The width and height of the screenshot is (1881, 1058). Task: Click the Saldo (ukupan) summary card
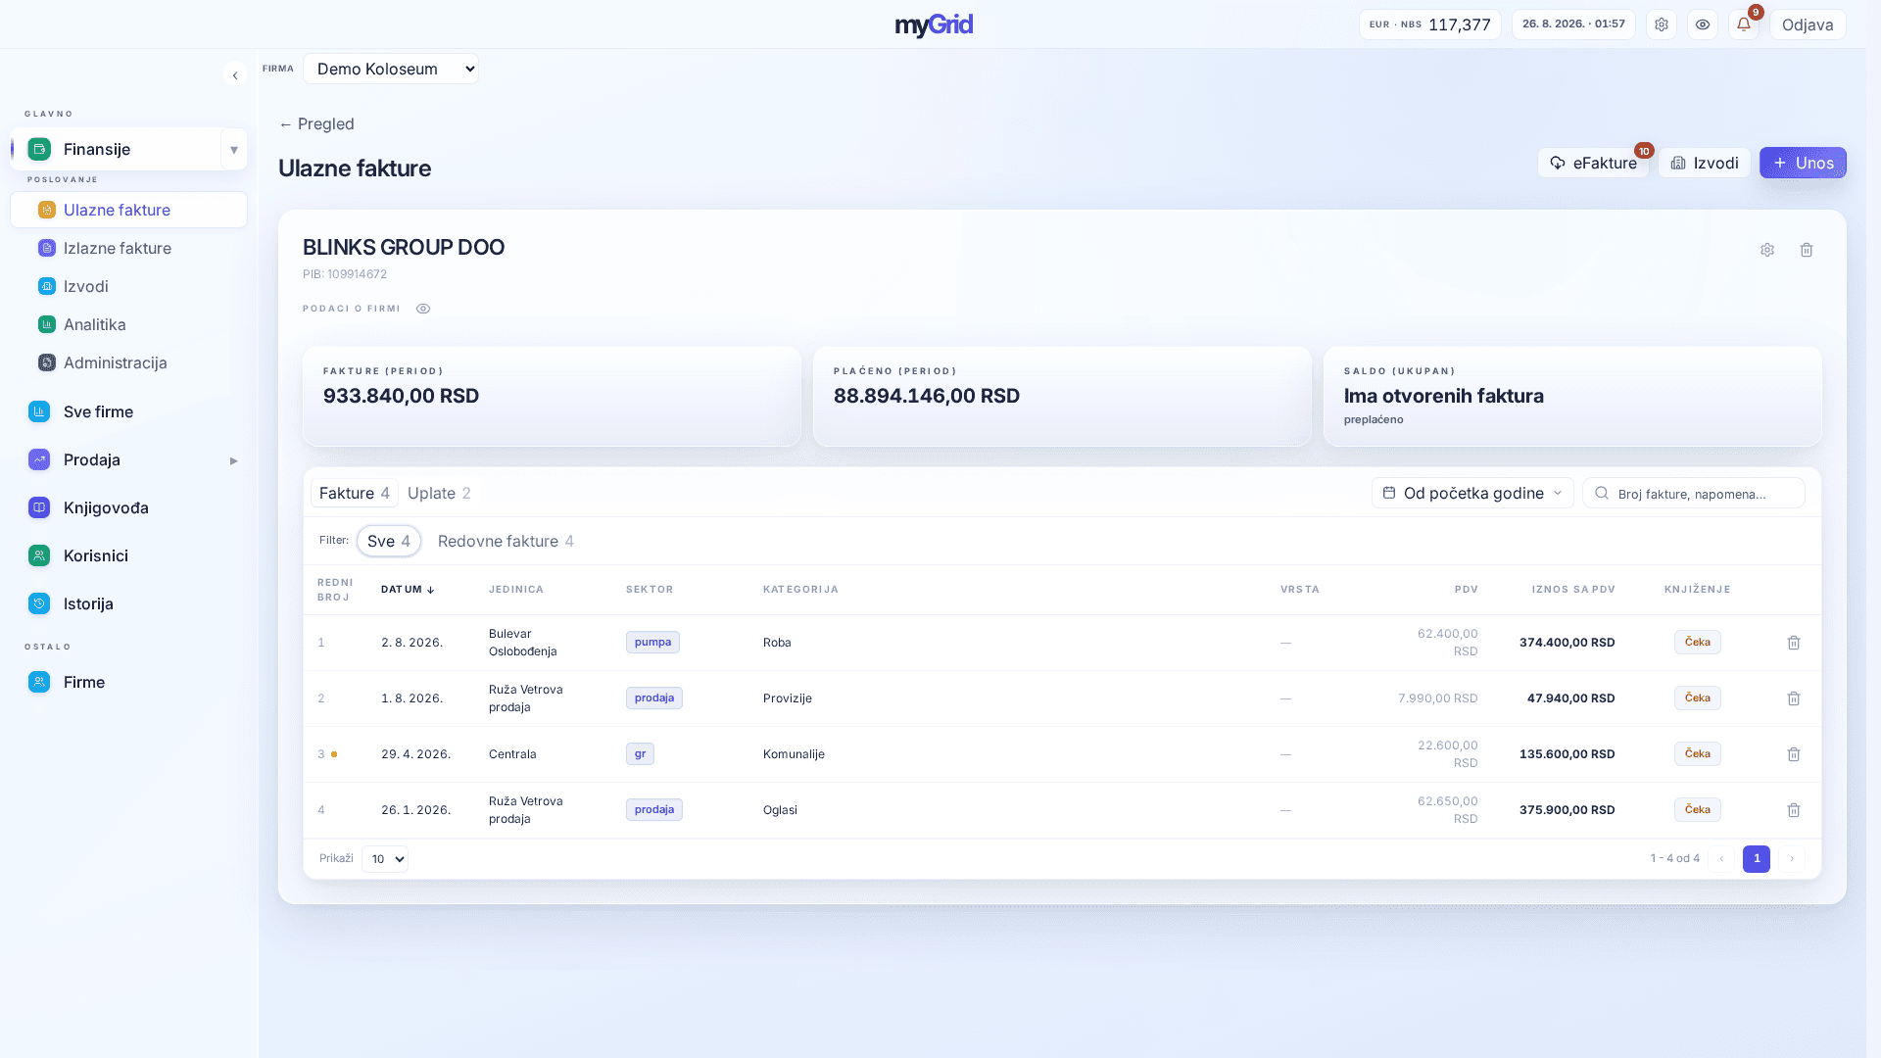pos(1572,396)
